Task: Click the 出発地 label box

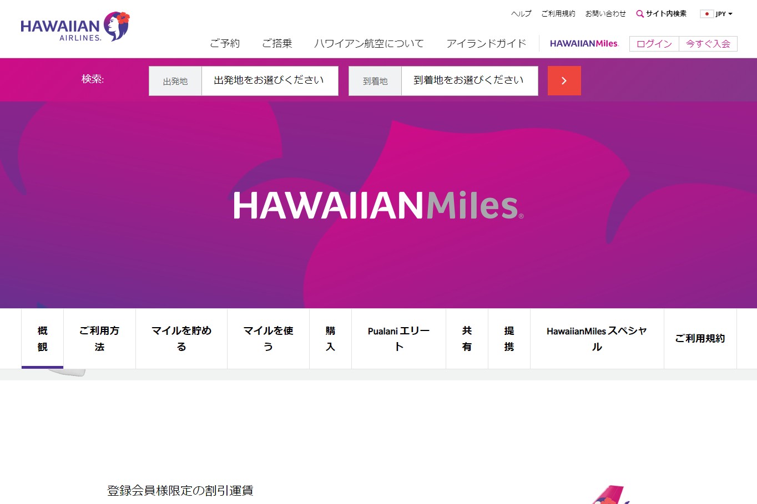Action: 175,81
